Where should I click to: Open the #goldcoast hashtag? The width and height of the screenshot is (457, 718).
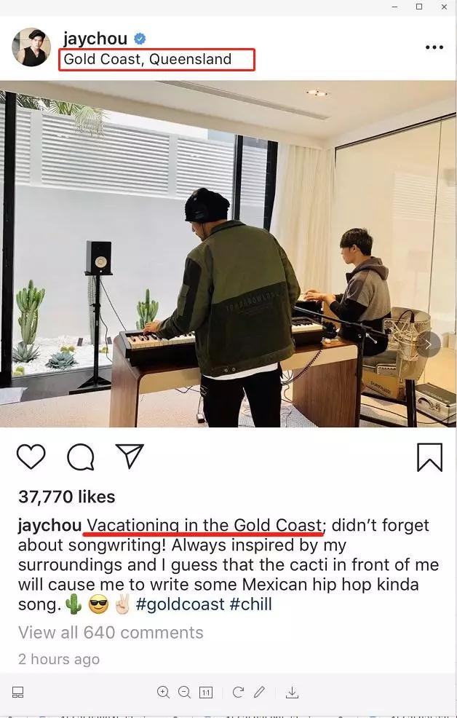pyautogui.click(x=180, y=604)
